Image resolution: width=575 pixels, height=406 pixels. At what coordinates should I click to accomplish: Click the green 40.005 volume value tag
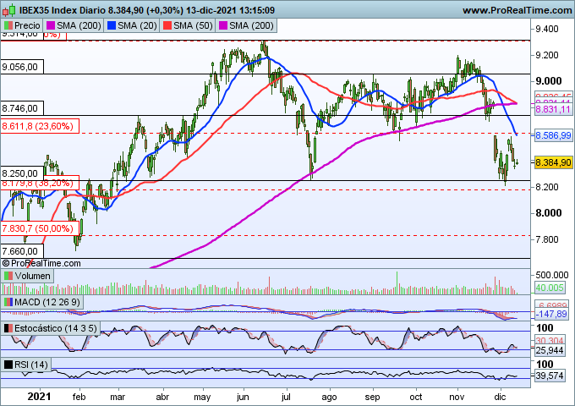pos(550,288)
